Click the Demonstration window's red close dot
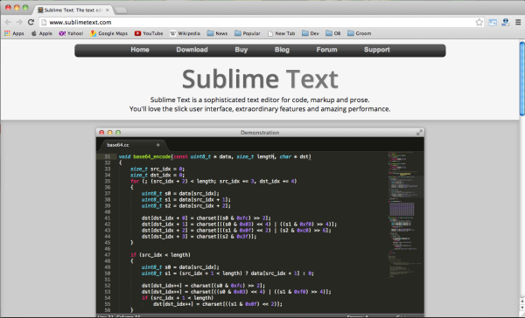This screenshot has width=525, height=318. point(101,133)
